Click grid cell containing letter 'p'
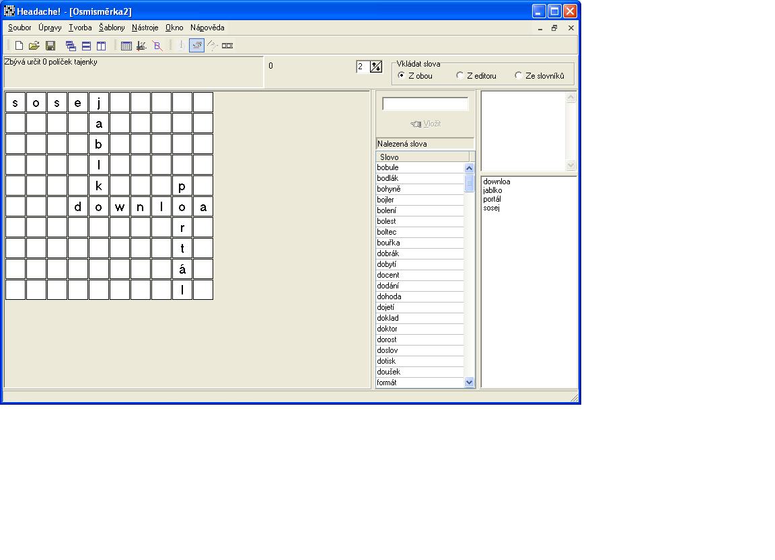 (182, 186)
